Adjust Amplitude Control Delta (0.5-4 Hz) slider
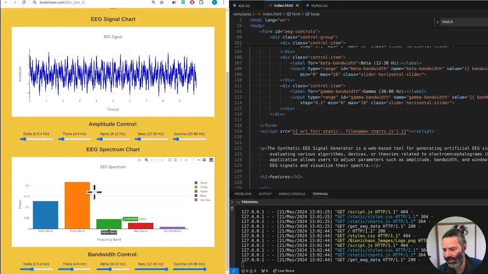Screen dimensions: 488x274 (x=37, y=139)
